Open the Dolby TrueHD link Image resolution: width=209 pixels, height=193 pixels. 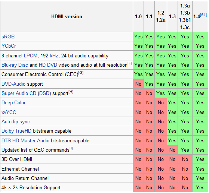[16, 131]
